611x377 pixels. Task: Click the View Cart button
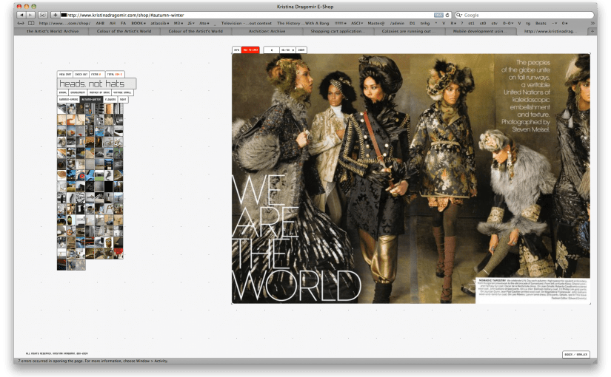65,75
